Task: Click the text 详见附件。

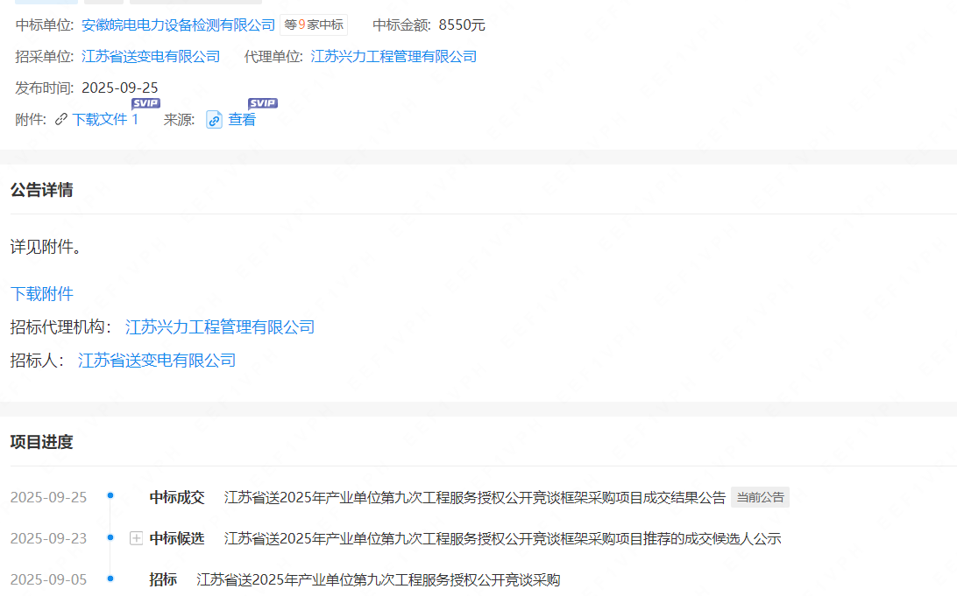Action: coord(46,247)
